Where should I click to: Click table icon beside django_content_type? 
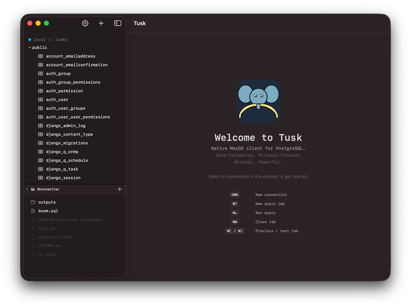(x=40, y=134)
